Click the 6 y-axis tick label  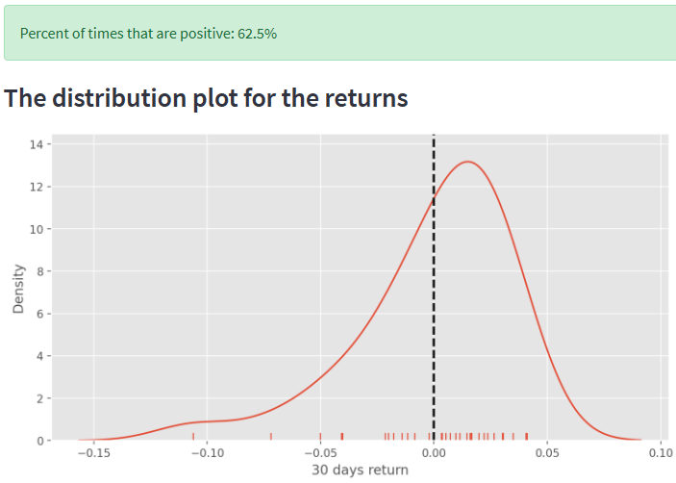tap(40, 314)
